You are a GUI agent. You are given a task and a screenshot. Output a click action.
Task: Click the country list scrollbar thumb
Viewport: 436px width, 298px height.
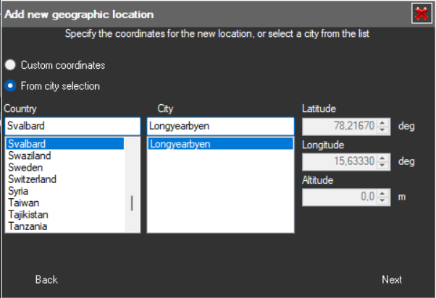pos(132,203)
